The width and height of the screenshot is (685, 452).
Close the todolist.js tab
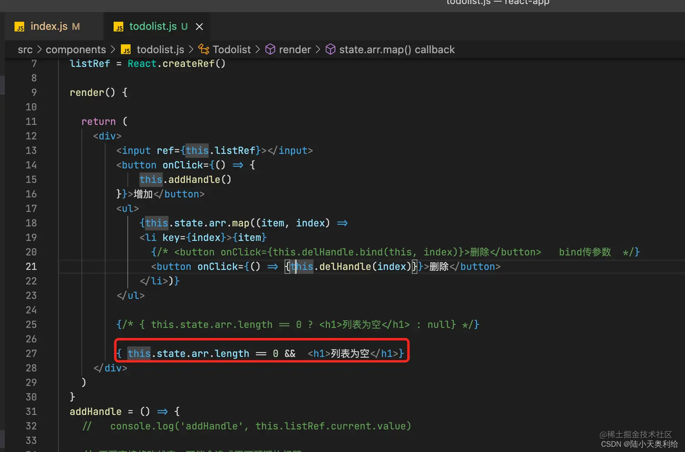199,27
